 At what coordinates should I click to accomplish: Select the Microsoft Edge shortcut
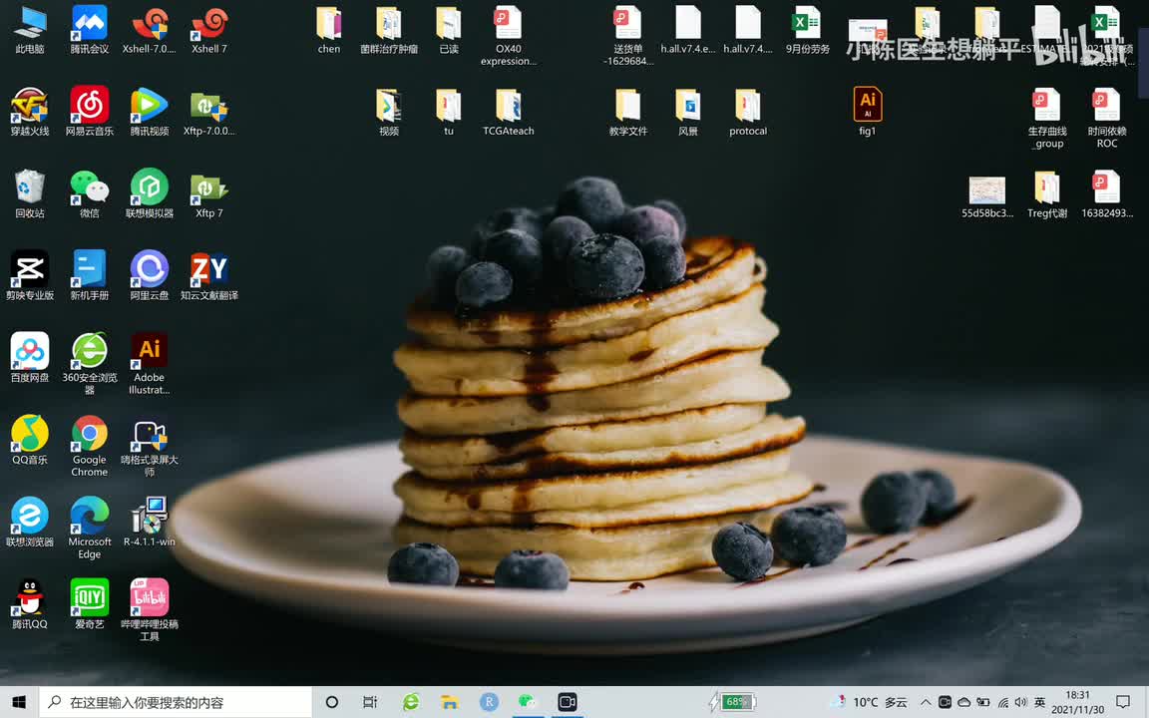[90, 529]
